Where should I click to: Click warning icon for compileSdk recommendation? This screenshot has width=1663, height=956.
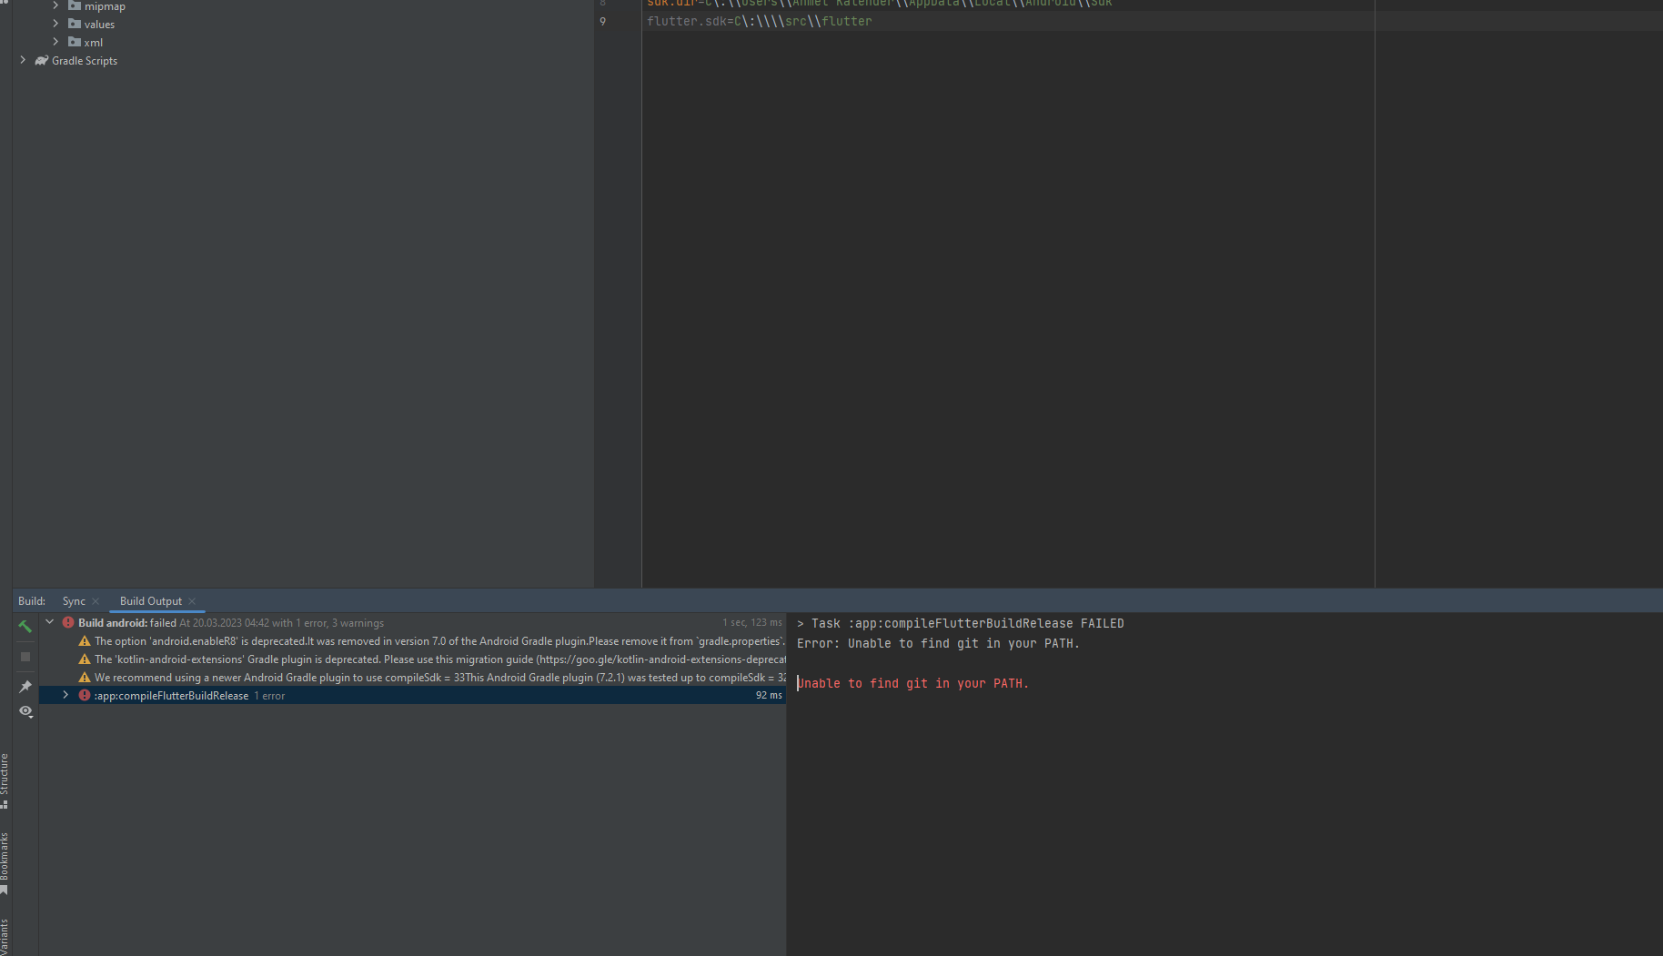(85, 677)
